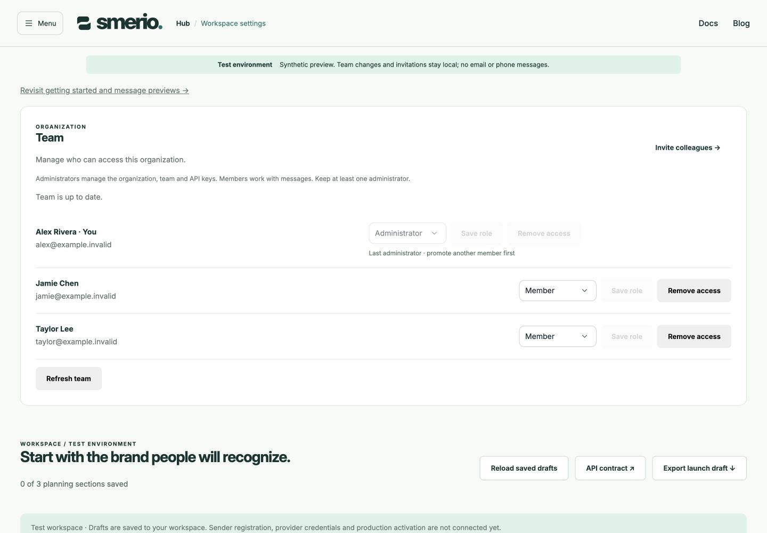Image resolution: width=767 pixels, height=533 pixels.
Task: Click the 'Start with the brand people will recognize.' heading
Action: 156,457
